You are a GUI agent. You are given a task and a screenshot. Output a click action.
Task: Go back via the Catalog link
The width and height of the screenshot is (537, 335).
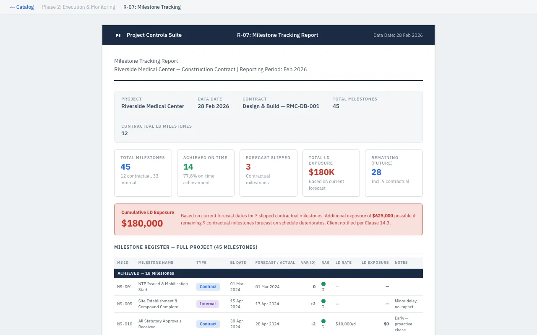click(x=22, y=7)
